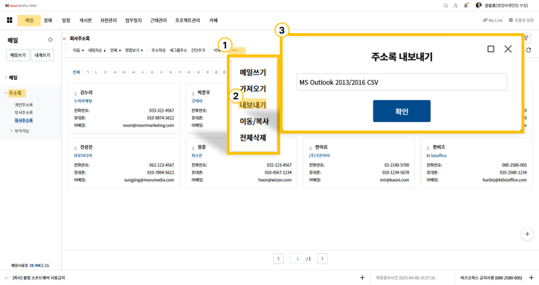Screen dimensions: 539x285
Task: Click contact icon on 정훈 card
Action: point(193,148)
